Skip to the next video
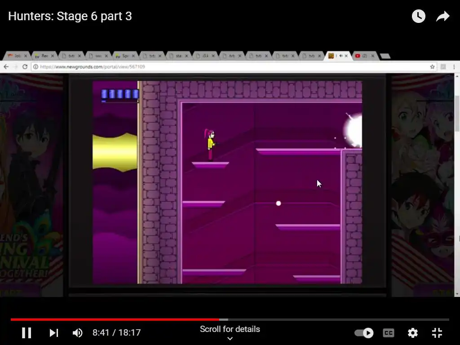 pos(54,333)
